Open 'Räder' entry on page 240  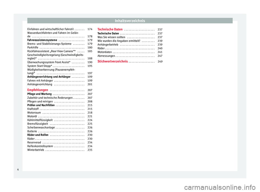pos(130,48)
